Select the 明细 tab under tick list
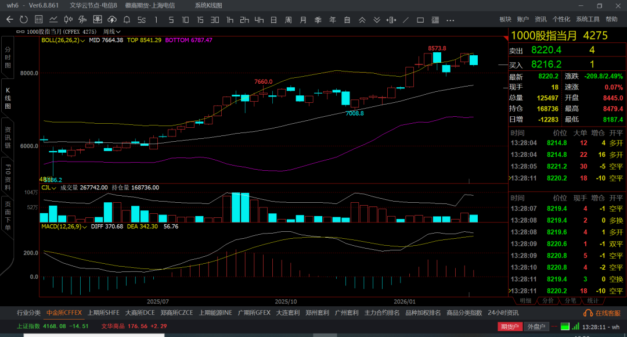Image resolution: width=627 pixels, height=337 pixels. tap(525, 300)
